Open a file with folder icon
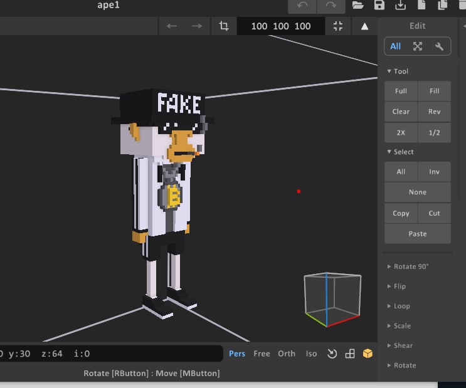 (x=358, y=5)
